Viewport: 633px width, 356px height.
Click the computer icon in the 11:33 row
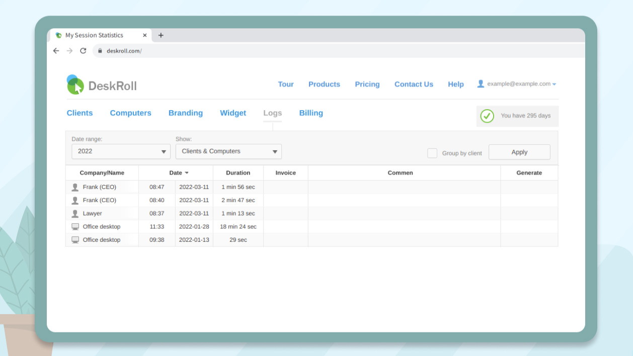coord(75,227)
